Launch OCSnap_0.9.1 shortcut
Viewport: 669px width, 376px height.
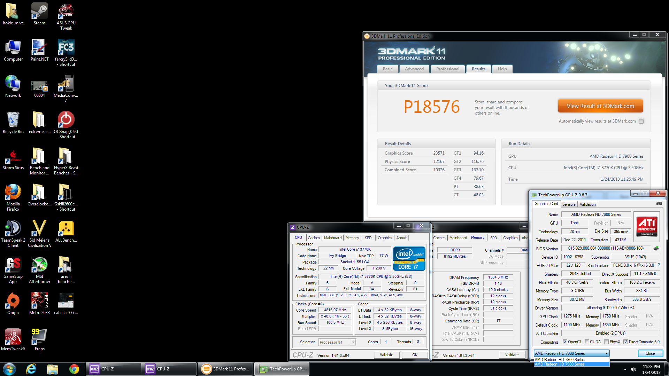(x=66, y=125)
